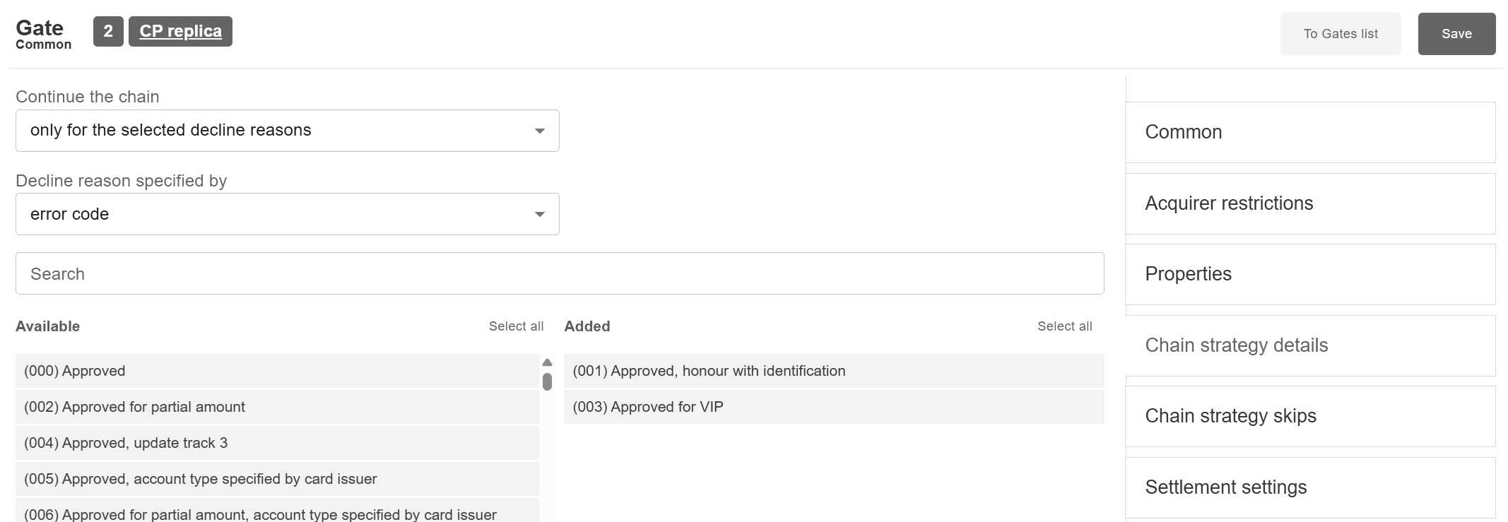Click the gate number 2 badge
The height and width of the screenshot is (522, 1508).
[x=108, y=32]
